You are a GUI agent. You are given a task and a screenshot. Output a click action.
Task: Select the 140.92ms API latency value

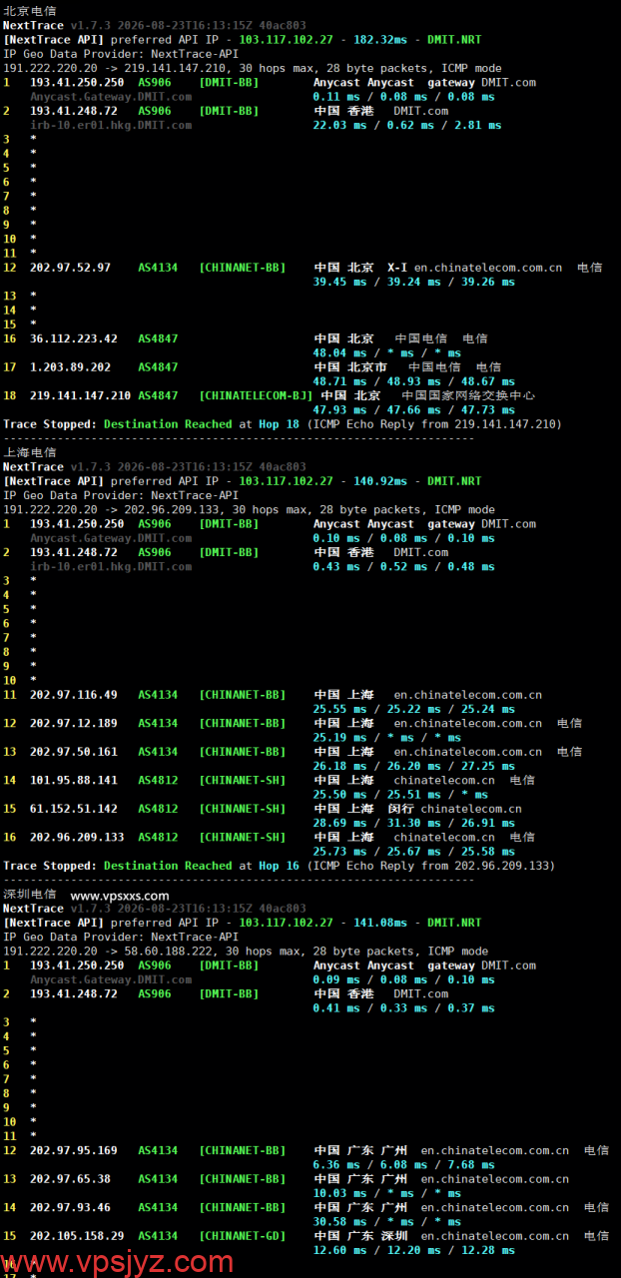[x=380, y=481]
